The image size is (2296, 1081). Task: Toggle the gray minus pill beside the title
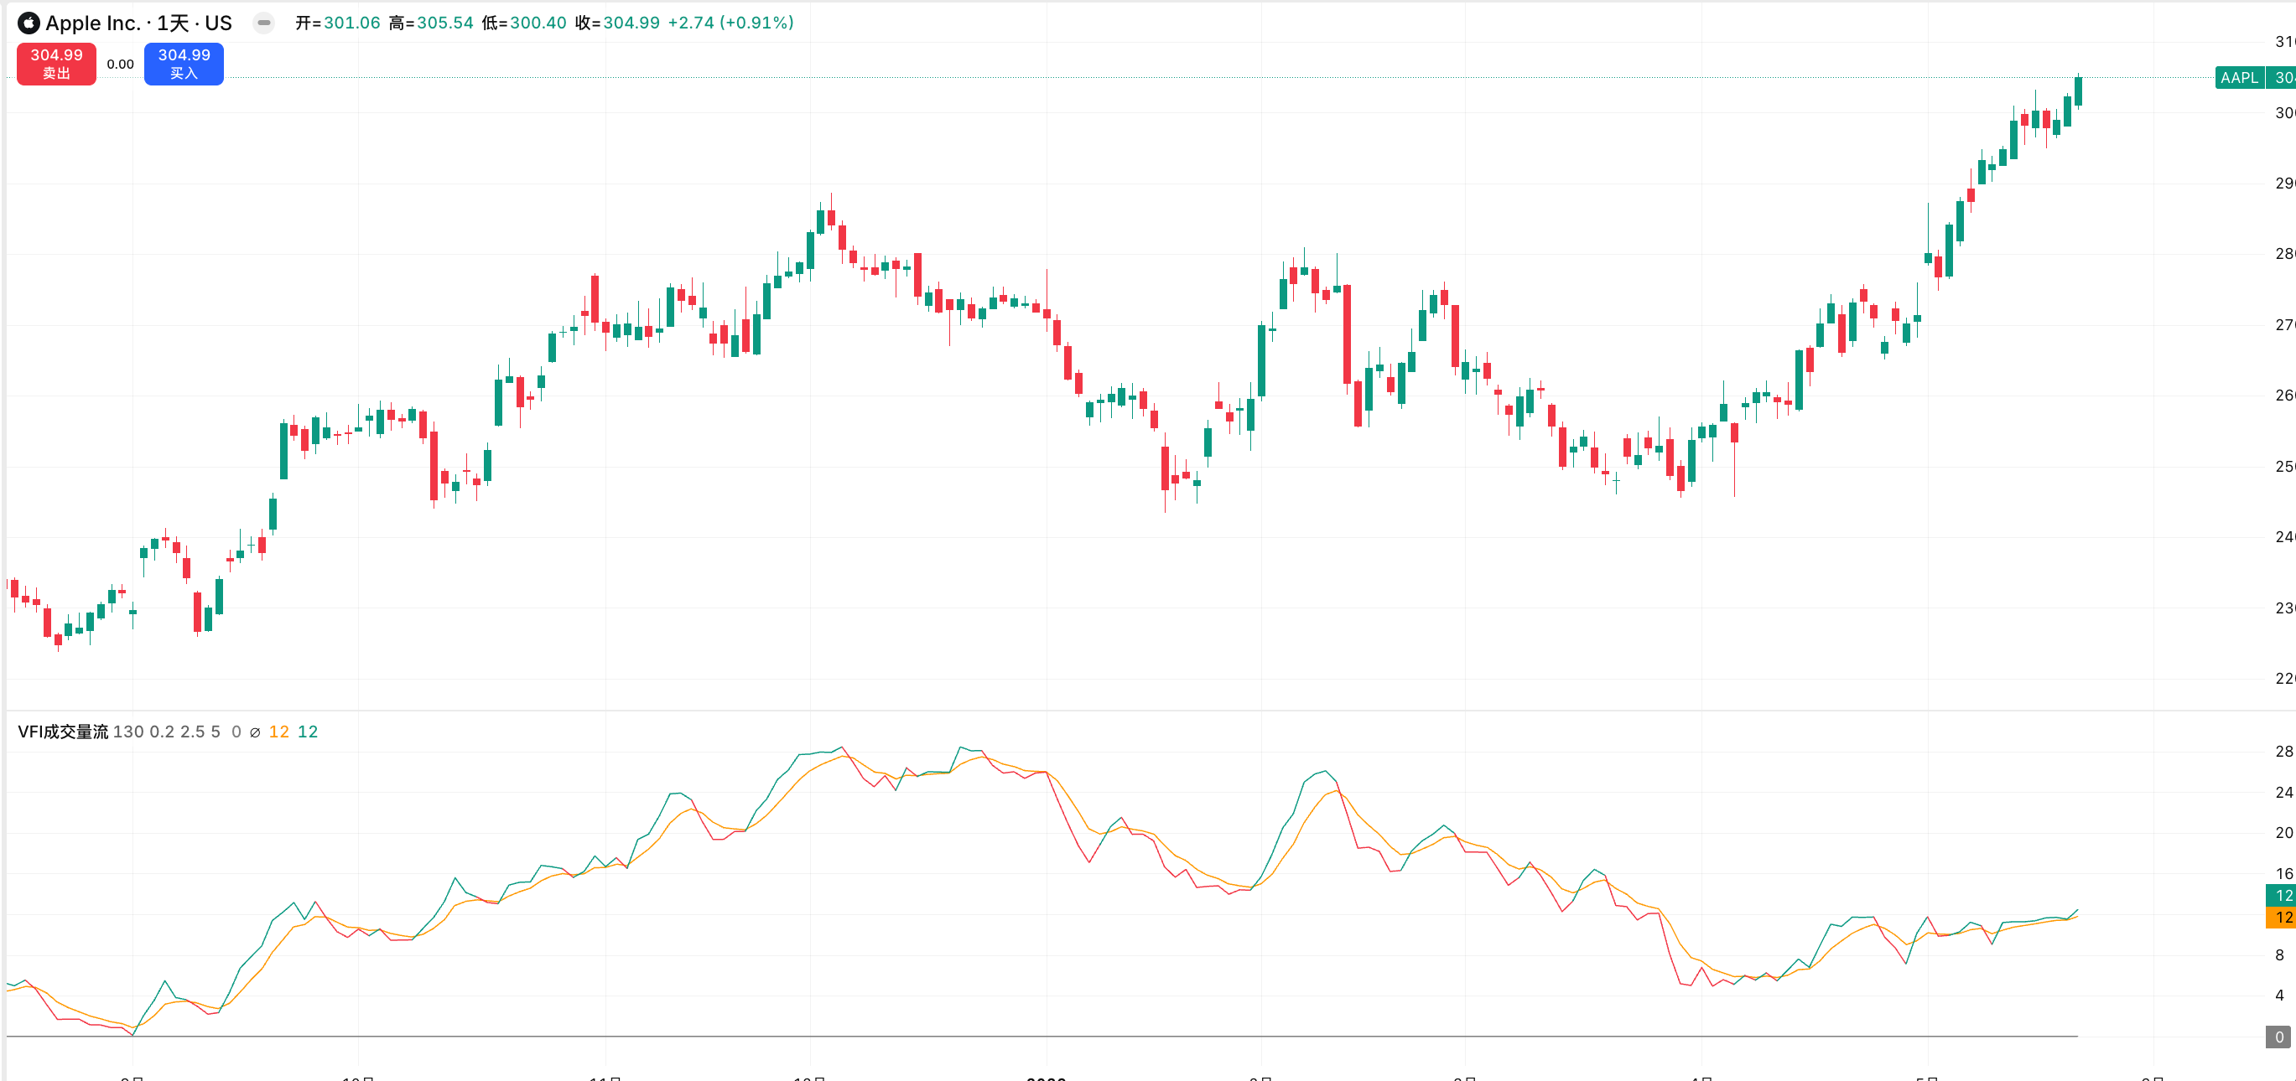[x=264, y=23]
